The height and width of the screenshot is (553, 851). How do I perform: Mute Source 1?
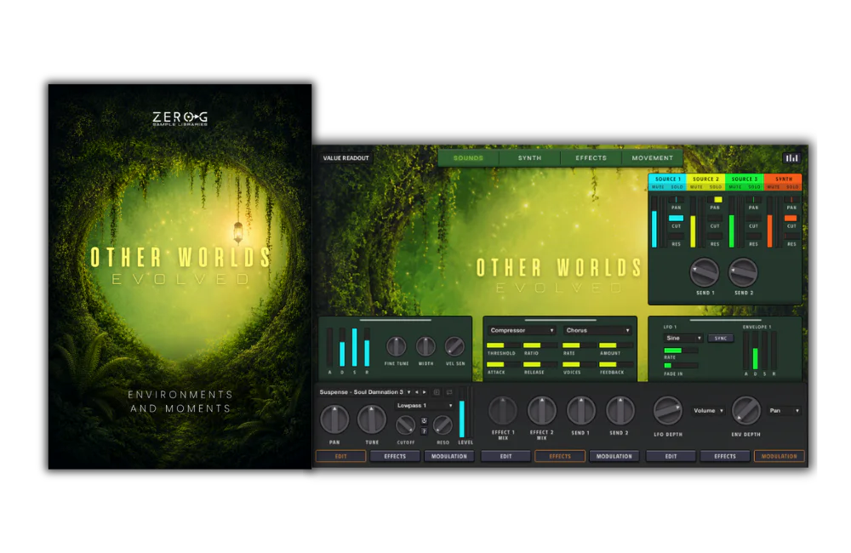pyautogui.click(x=658, y=186)
